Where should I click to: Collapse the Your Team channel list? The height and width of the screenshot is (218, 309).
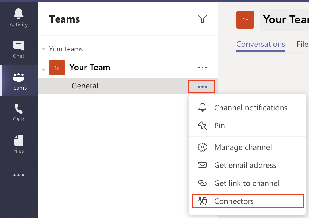click(x=43, y=70)
